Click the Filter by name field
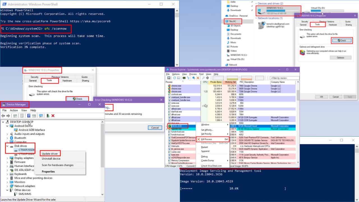Image resolution: width=359 pixels, height=202 pixels. pyautogui.click(x=284, y=78)
